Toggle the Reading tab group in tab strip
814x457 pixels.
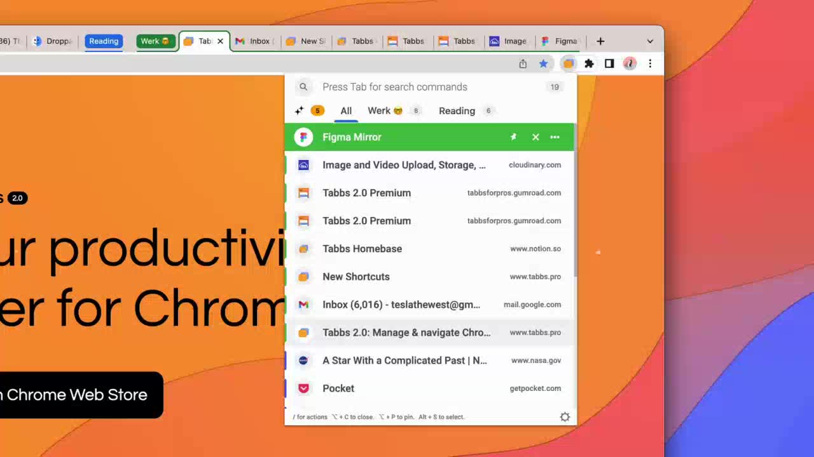104,41
